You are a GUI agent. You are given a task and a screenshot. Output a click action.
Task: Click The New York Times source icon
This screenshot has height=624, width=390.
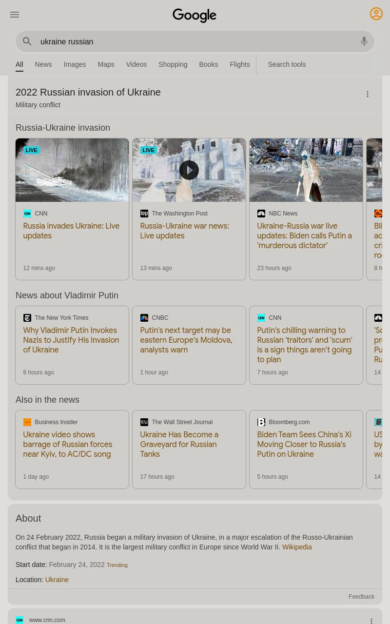(27, 318)
